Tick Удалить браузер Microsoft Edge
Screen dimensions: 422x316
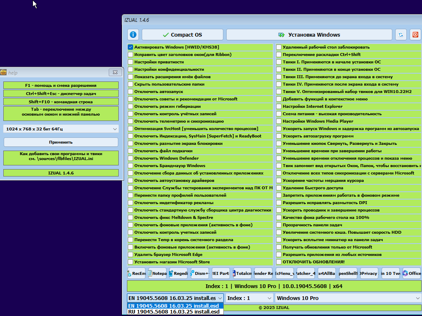coord(131,254)
